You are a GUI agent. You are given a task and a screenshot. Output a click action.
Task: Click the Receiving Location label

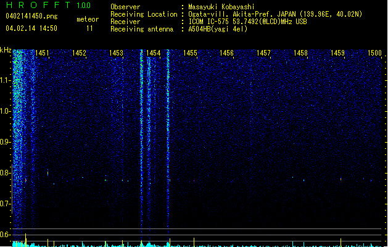click(x=144, y=14)
